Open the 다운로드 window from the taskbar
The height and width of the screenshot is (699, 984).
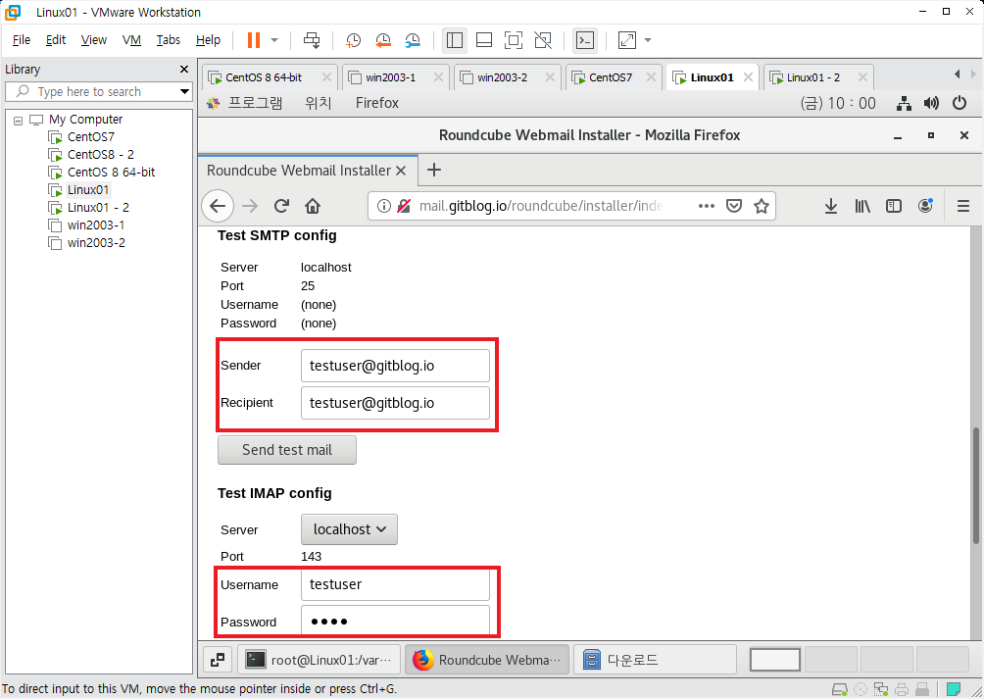click(x=655, y=660)
